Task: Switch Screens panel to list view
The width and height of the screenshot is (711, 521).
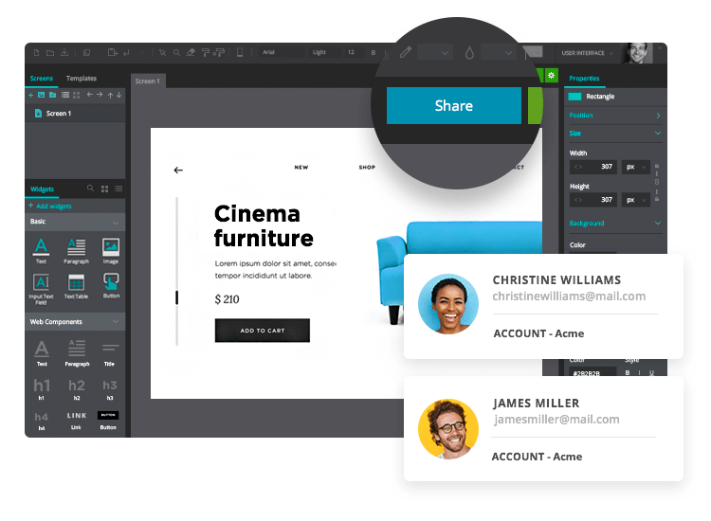Action: pos(65,95)
